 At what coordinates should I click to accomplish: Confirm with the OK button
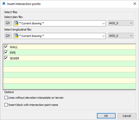106,116
